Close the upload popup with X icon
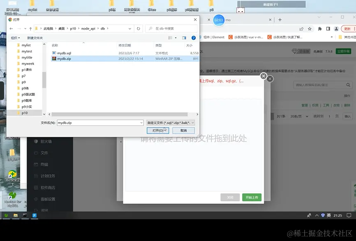The width and height of the screenshot is (356, 241). [264, 76]
